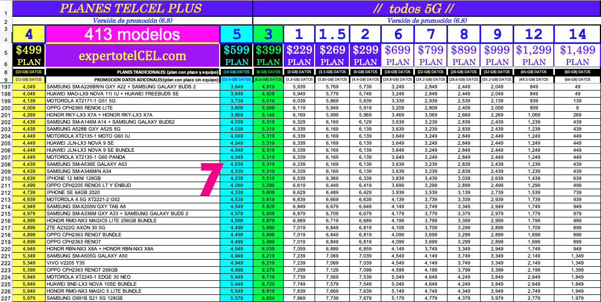Click the MOTOROLA XT2245-1 EDGE 30 NEO cell
This screenshot has height=302, width=601.
132,277
